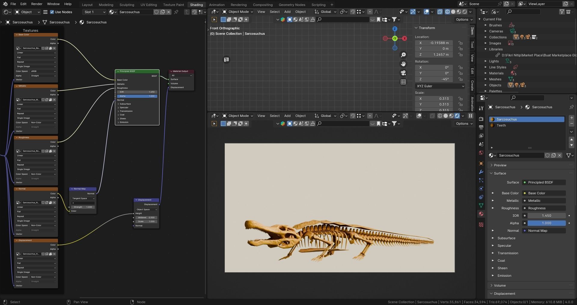Open the View Layer properties tab
The image size is (577, 305).
[481, 136]
